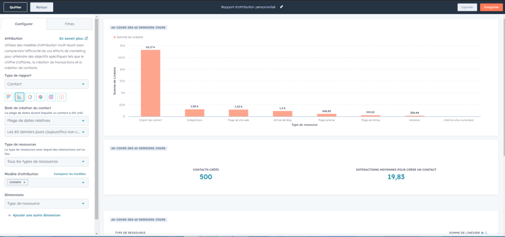
Task: Click the Retour button
Action: click(x=41, y=7)
